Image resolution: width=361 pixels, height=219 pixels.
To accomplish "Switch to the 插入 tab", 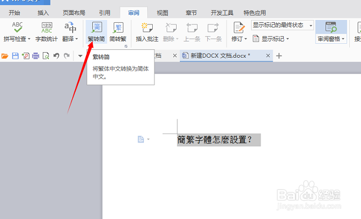I will pos(43,13).
